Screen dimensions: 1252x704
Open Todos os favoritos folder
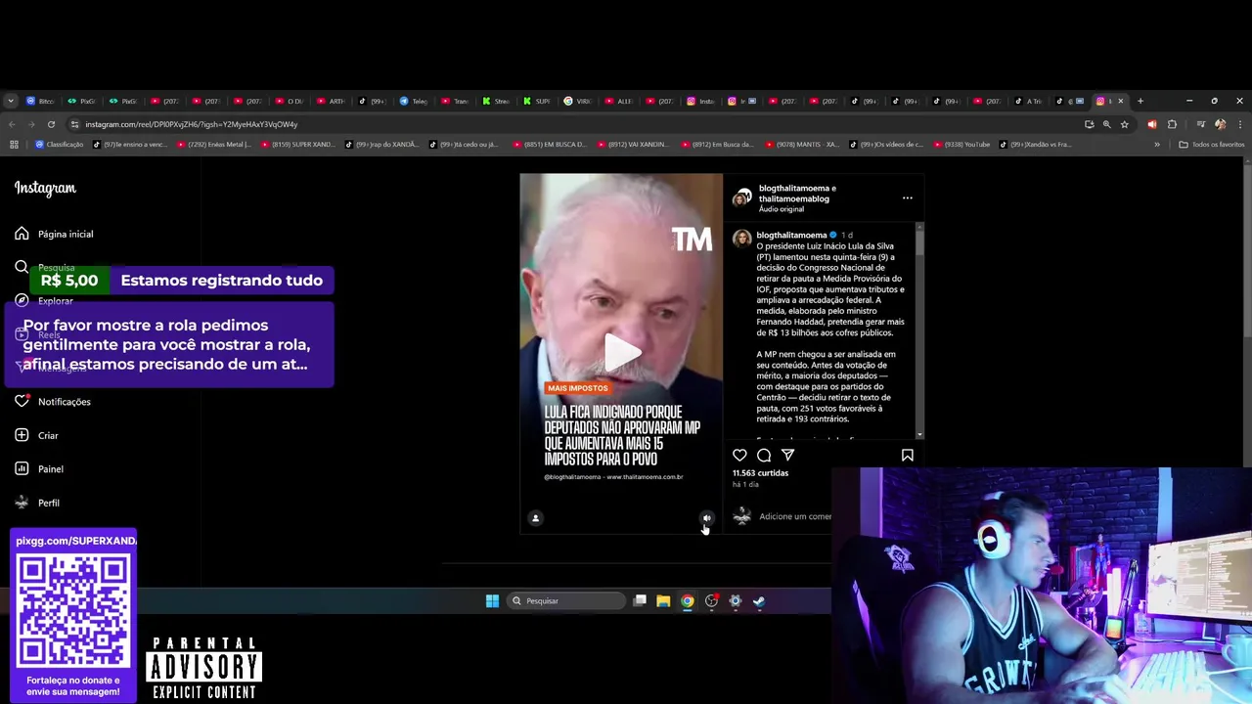point(1212,145)
